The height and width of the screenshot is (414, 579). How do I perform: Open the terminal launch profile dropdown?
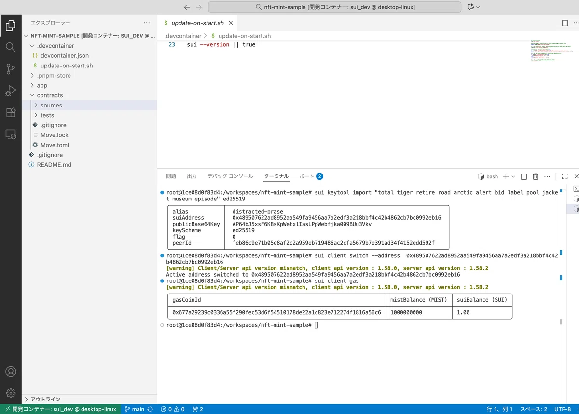[513, 176]
